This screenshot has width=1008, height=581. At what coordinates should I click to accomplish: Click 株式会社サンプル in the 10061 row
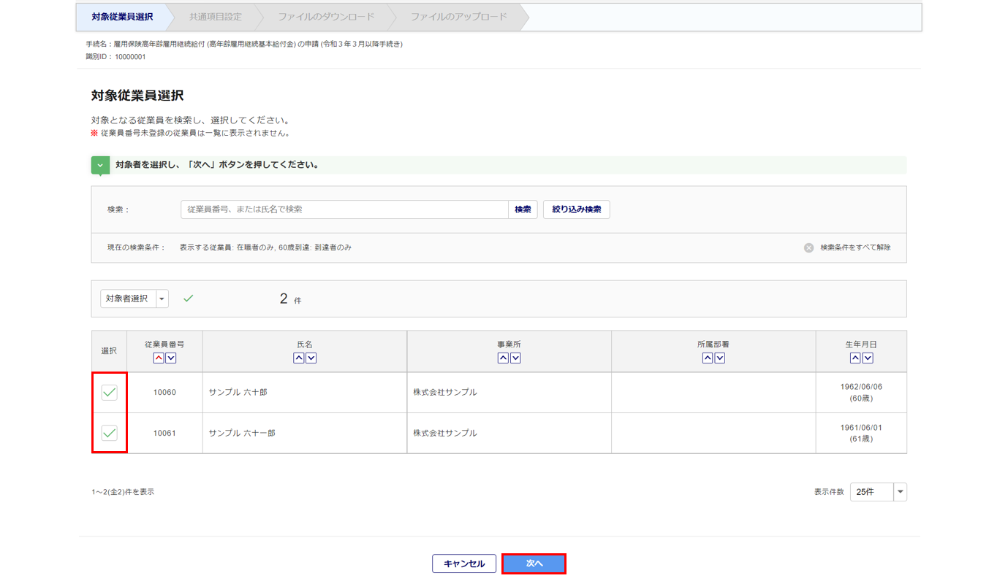click(445, 434)
